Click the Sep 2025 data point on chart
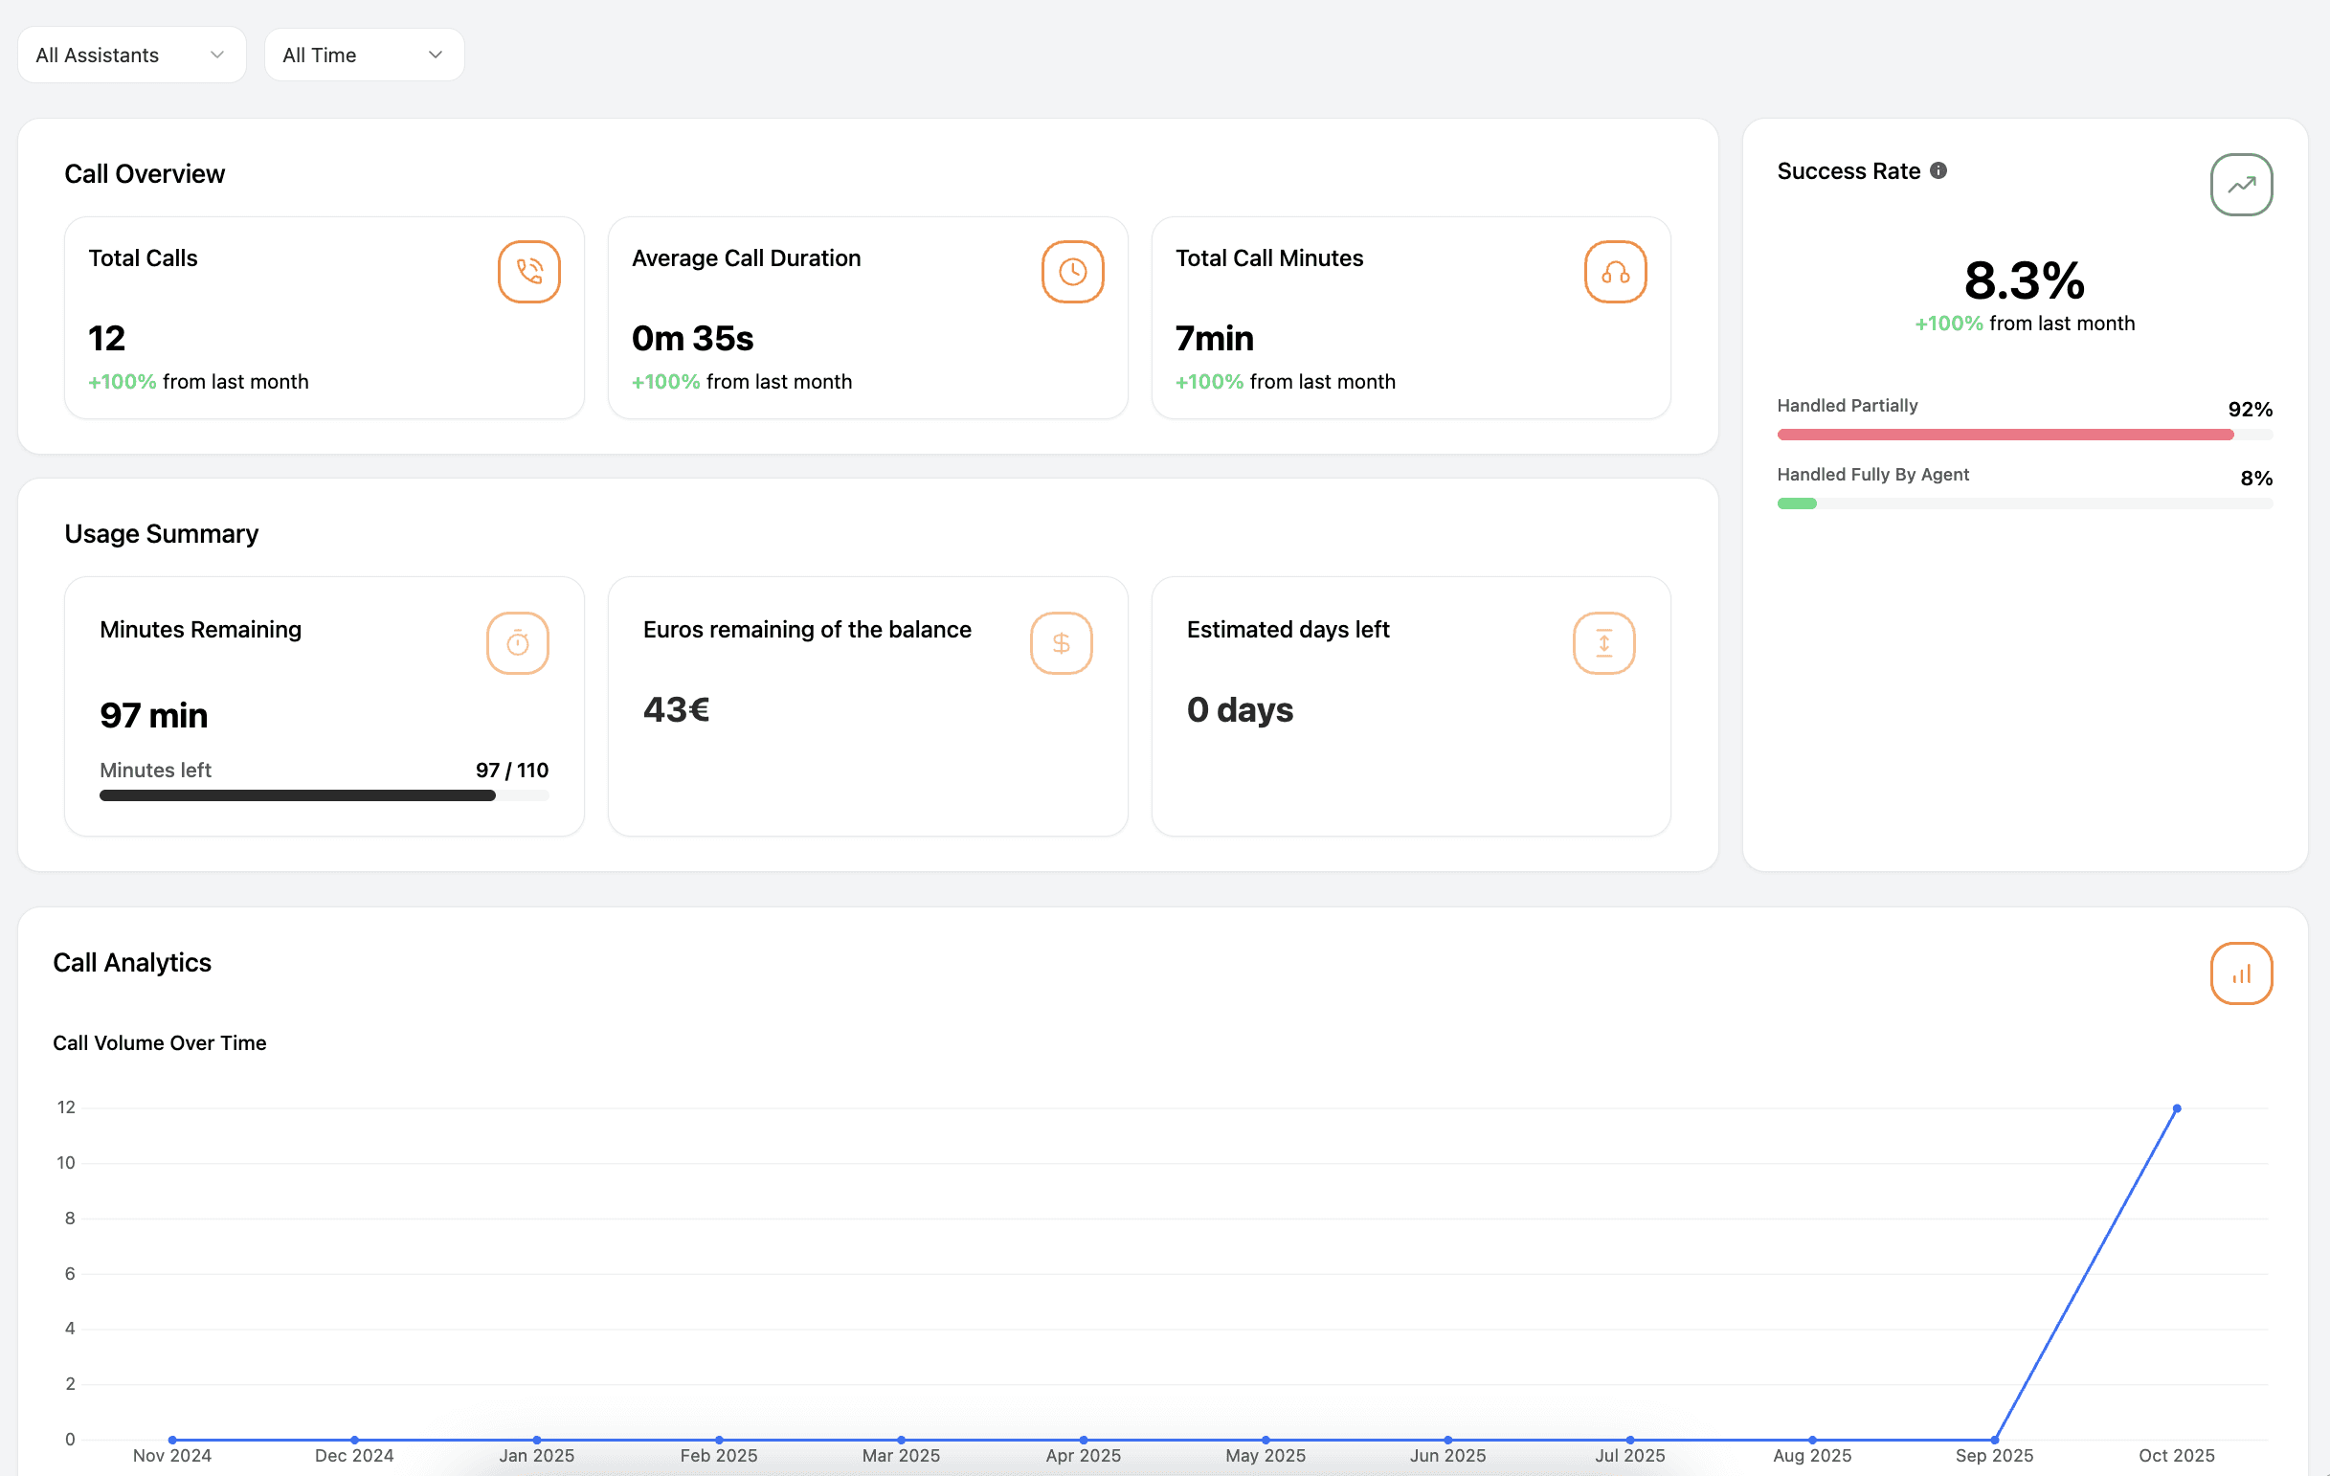 click(1994, 1441)
